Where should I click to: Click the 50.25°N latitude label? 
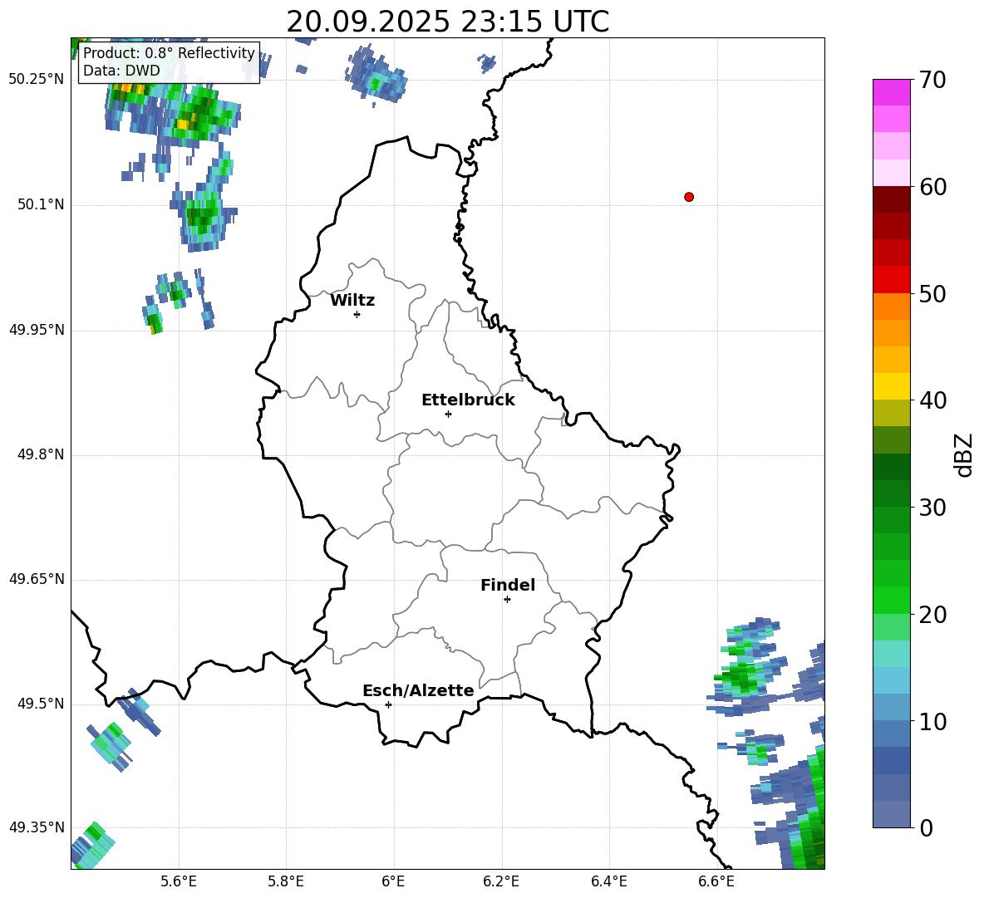click(x=37, y=80)
